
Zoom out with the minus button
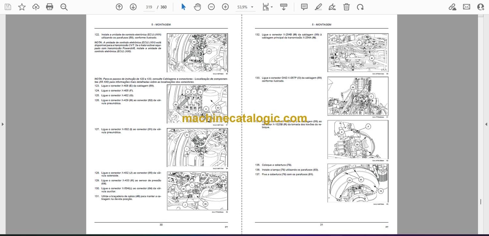click(211, 7)
